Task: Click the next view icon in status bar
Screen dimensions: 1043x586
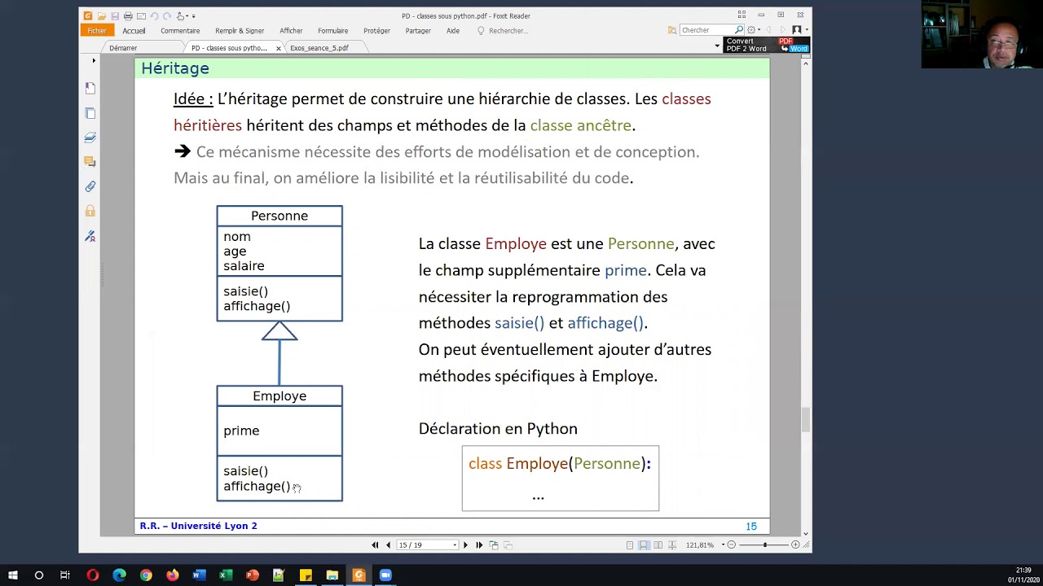Action: (x=508, y=545)
